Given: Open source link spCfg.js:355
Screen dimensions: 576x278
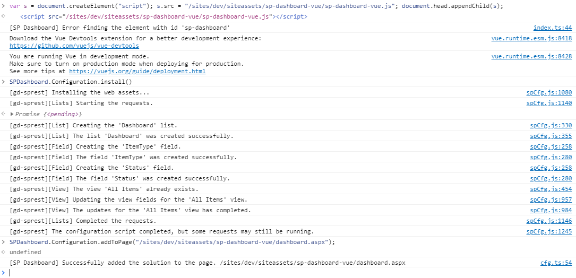Looking at the screenshot, I should click(x=551, y=136).
